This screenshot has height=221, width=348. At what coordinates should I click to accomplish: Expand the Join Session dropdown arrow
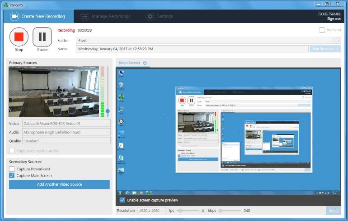pos(338,49)
